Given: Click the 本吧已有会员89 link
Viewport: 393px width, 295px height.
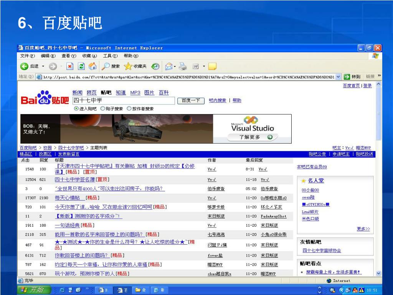Looking at the screenshot, I should 312,167.
